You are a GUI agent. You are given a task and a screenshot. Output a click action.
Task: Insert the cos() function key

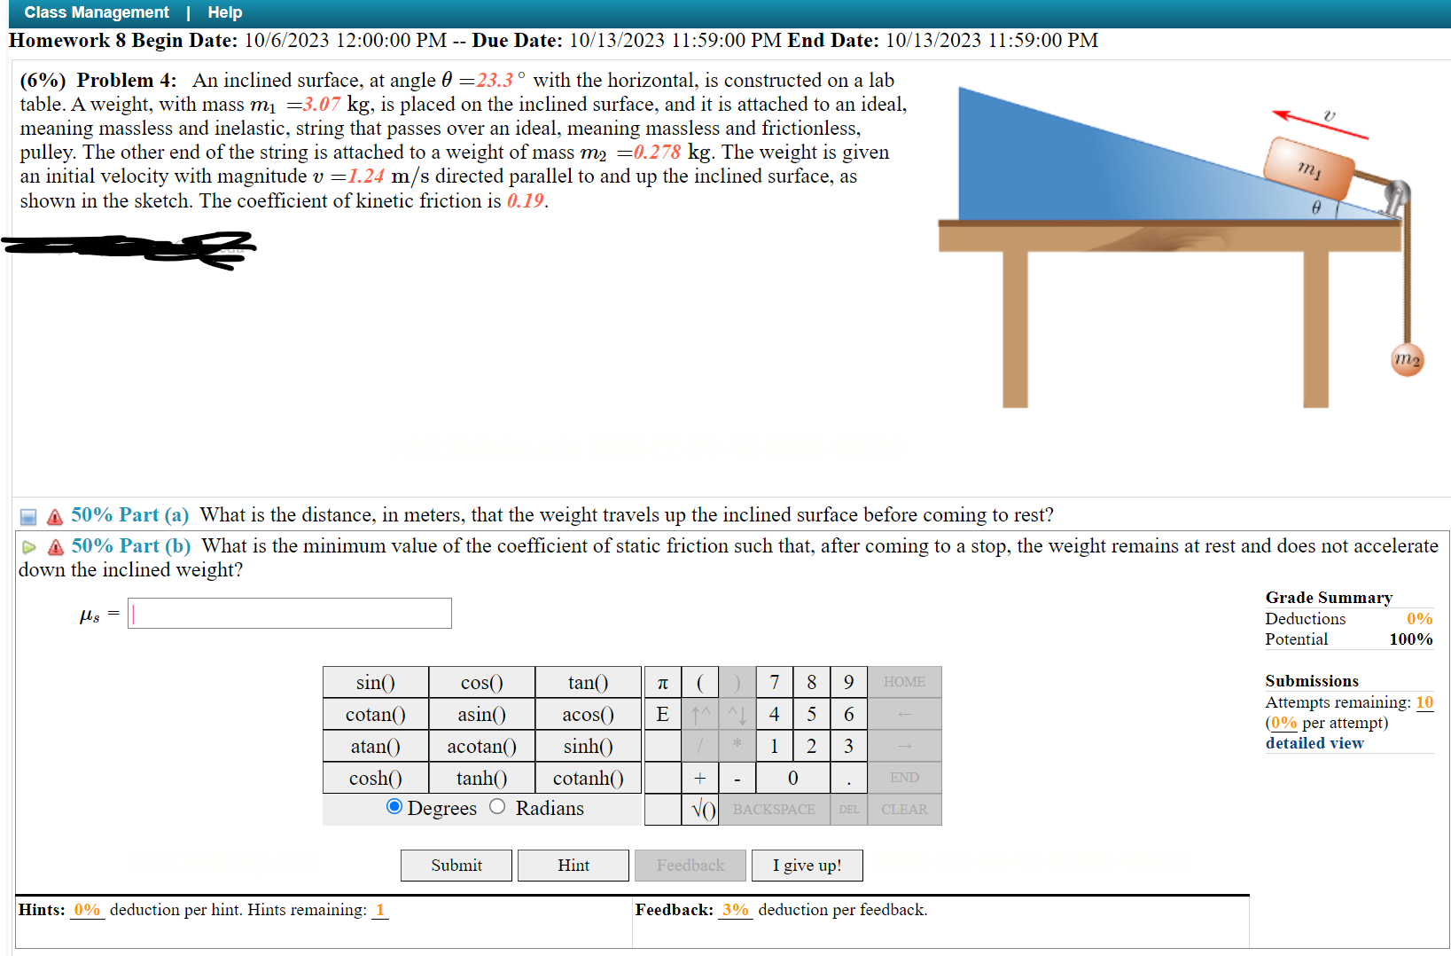[481, 682]
